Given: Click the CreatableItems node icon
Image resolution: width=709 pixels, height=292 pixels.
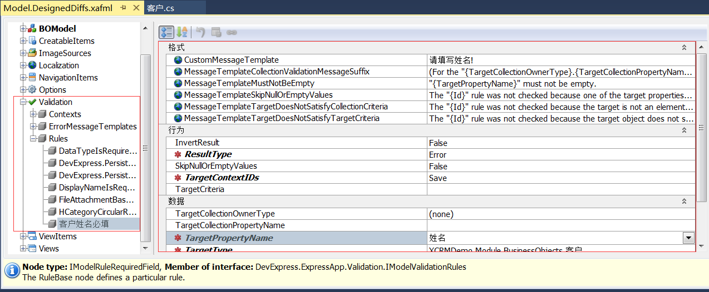Looking at the screenshot, I should (32, 41).
